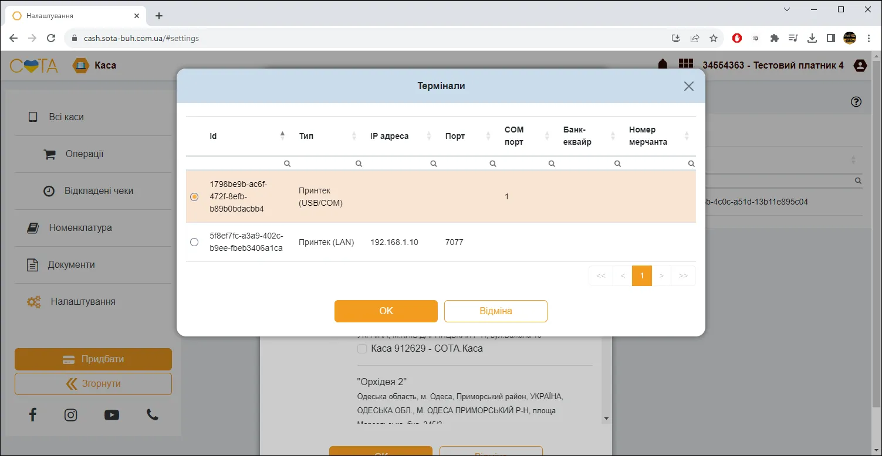Sort terminals by COM порт column
Screen dimensions: 882x456
(x=548, y=136)
